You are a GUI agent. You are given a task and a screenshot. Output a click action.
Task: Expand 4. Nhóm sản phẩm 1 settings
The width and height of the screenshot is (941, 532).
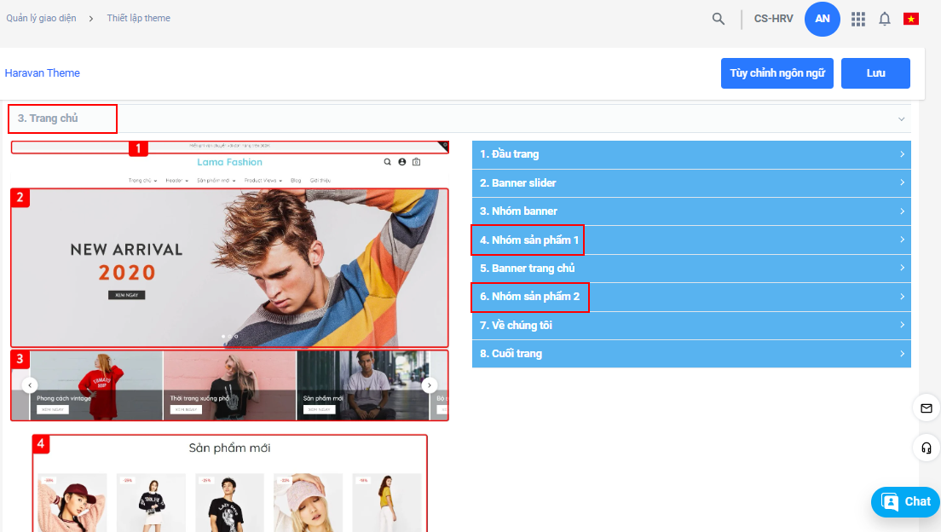coord(690,240)
